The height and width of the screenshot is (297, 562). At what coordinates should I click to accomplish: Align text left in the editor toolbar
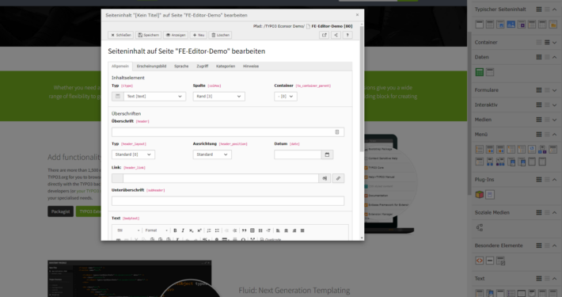278,230
